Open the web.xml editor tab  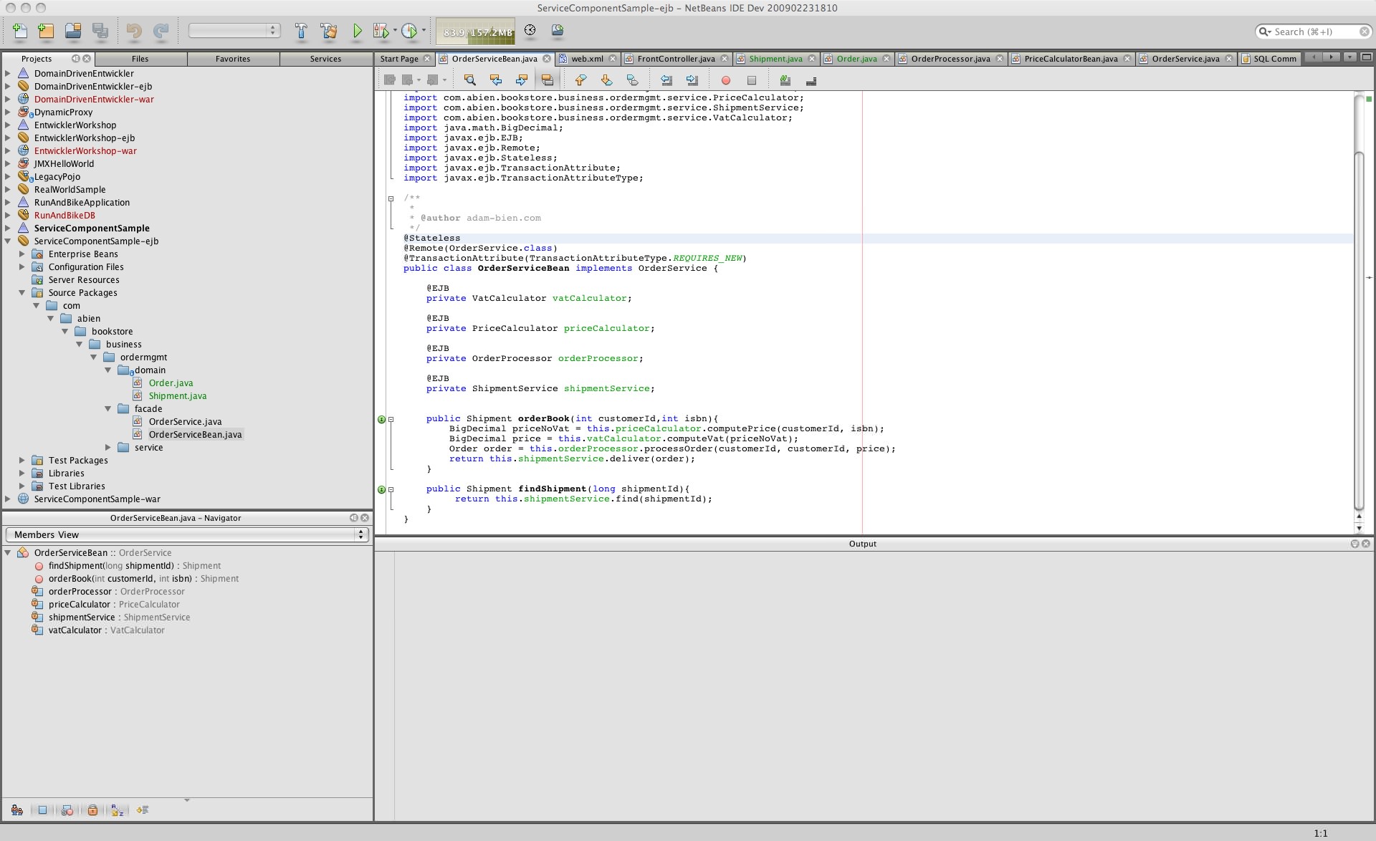pos(587,59)
